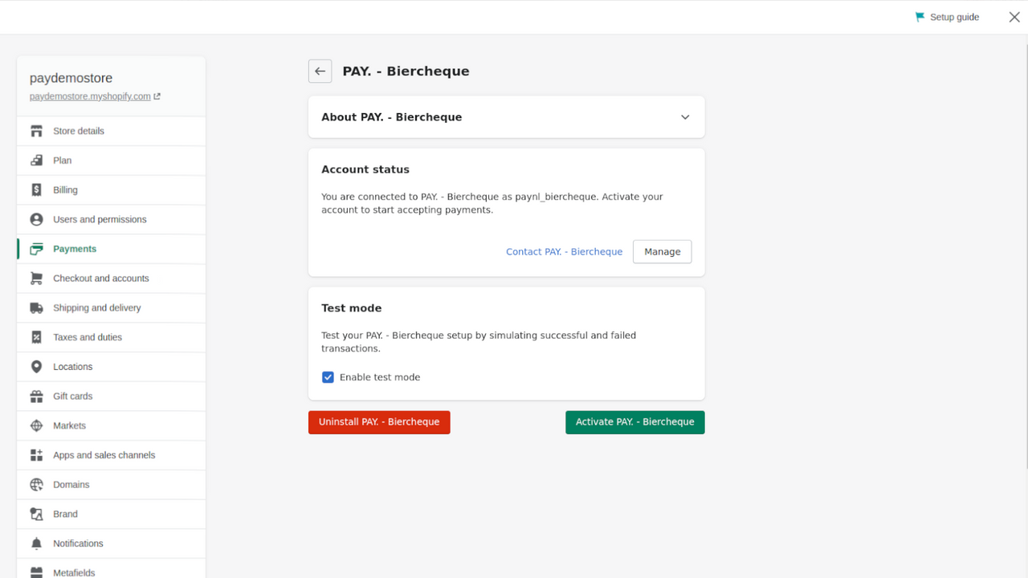Click the Apps and sales channels grid icon
This screenshot has height=578, width=1028.
(x=36, y=455)
